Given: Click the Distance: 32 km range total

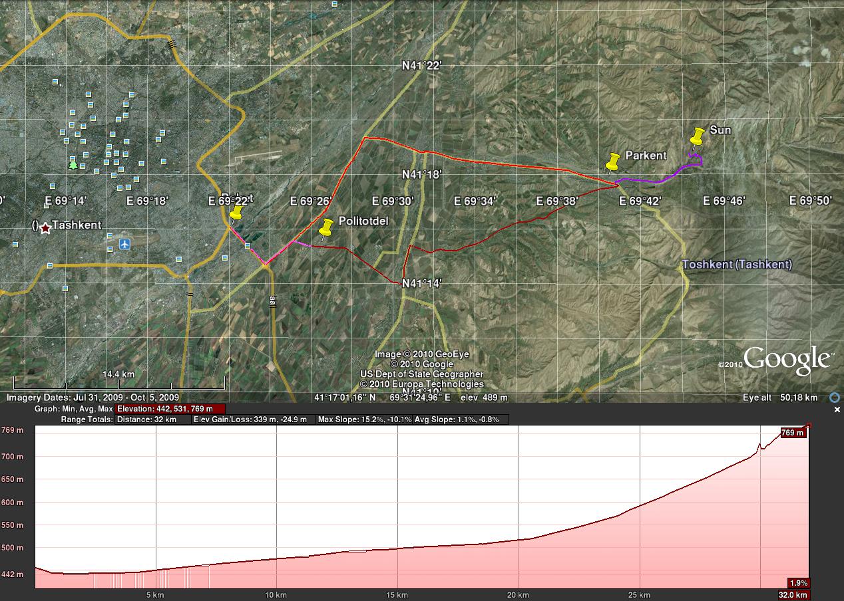Looking at the screenshot, I should 146,420.
